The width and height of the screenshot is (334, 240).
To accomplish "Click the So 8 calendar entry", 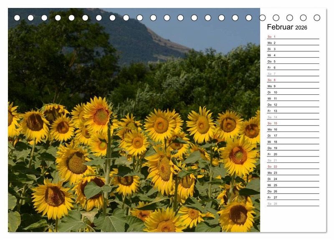I will coord(293,80).
